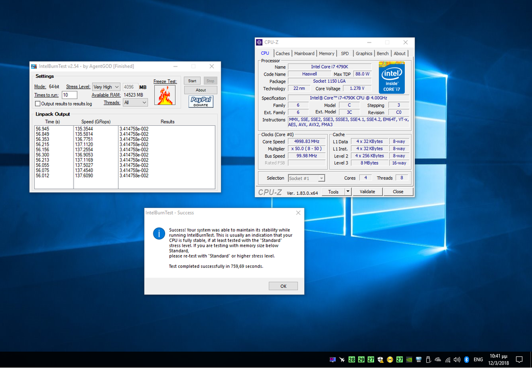Switch to the Caches tab
532x368 pixels.
(282, 54)
